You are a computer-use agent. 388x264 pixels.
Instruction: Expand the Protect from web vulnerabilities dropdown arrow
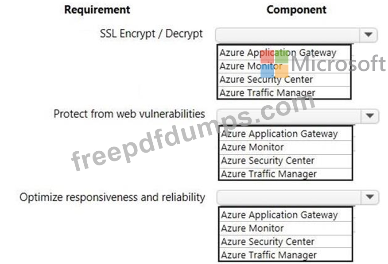point(370,116)
